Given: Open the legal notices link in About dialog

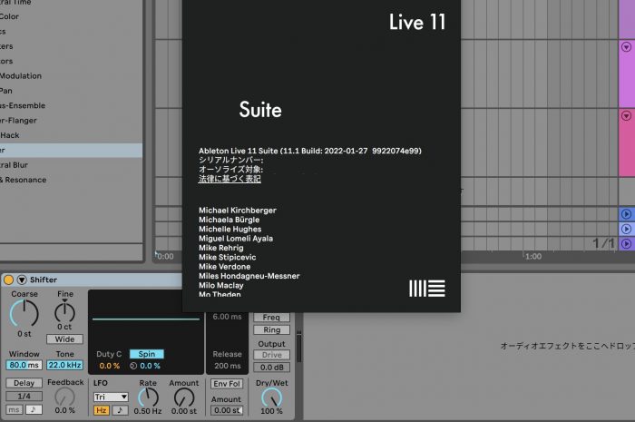Looking at the screenshot, I should click(x=230, y=179).
